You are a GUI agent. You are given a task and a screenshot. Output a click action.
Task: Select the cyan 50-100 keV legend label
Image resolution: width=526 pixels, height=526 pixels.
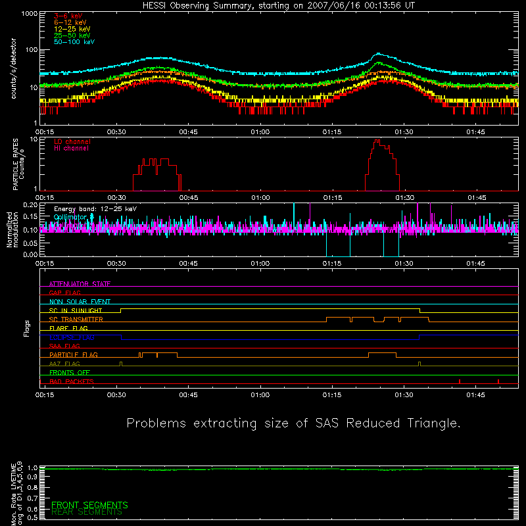74,42
